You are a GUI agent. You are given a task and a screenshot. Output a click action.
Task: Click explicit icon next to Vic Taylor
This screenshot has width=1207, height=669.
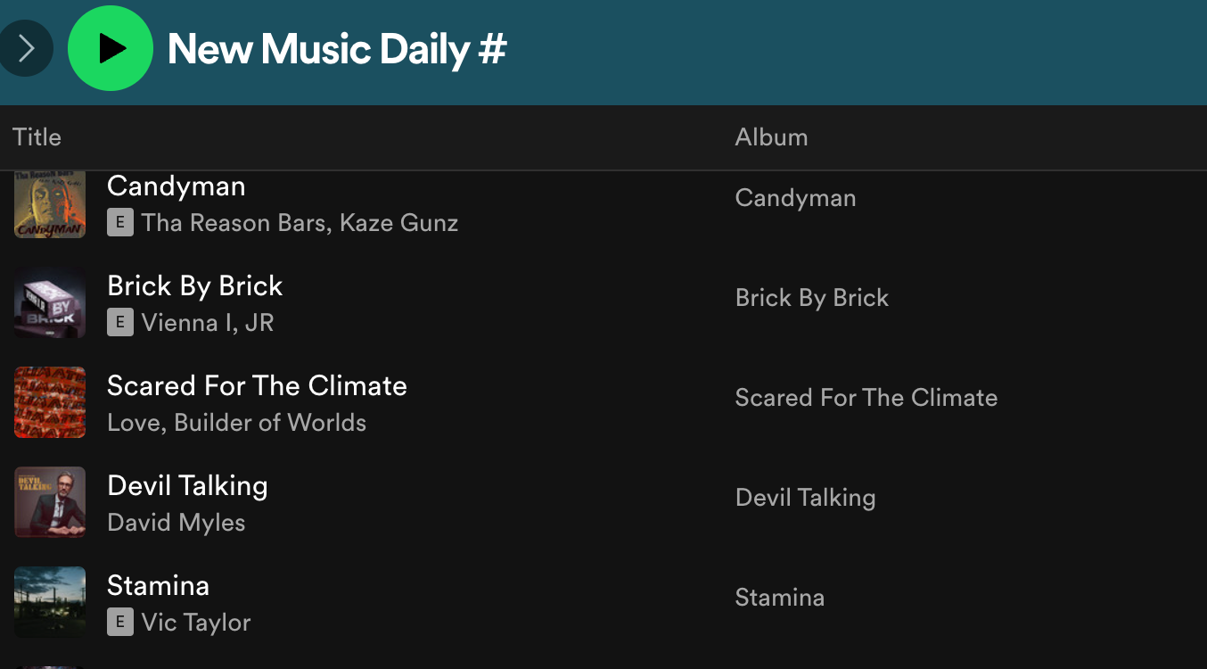click(x=120, y=622)
